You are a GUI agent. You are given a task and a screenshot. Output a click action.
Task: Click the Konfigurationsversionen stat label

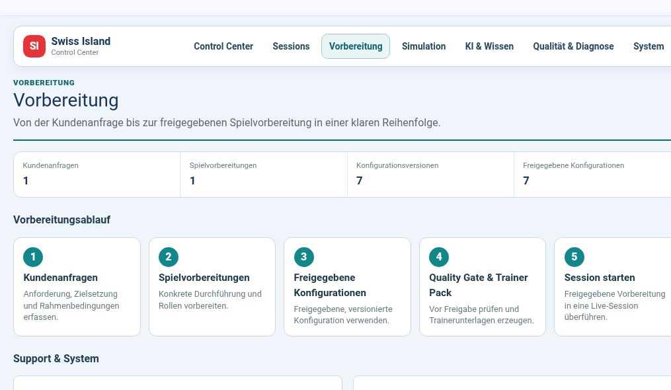pyautogui.click(x=397, y=165)
